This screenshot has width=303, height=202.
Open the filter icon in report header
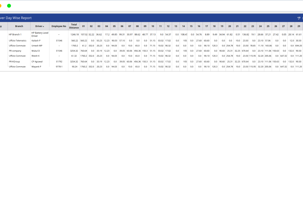click(x=299, y=18)
